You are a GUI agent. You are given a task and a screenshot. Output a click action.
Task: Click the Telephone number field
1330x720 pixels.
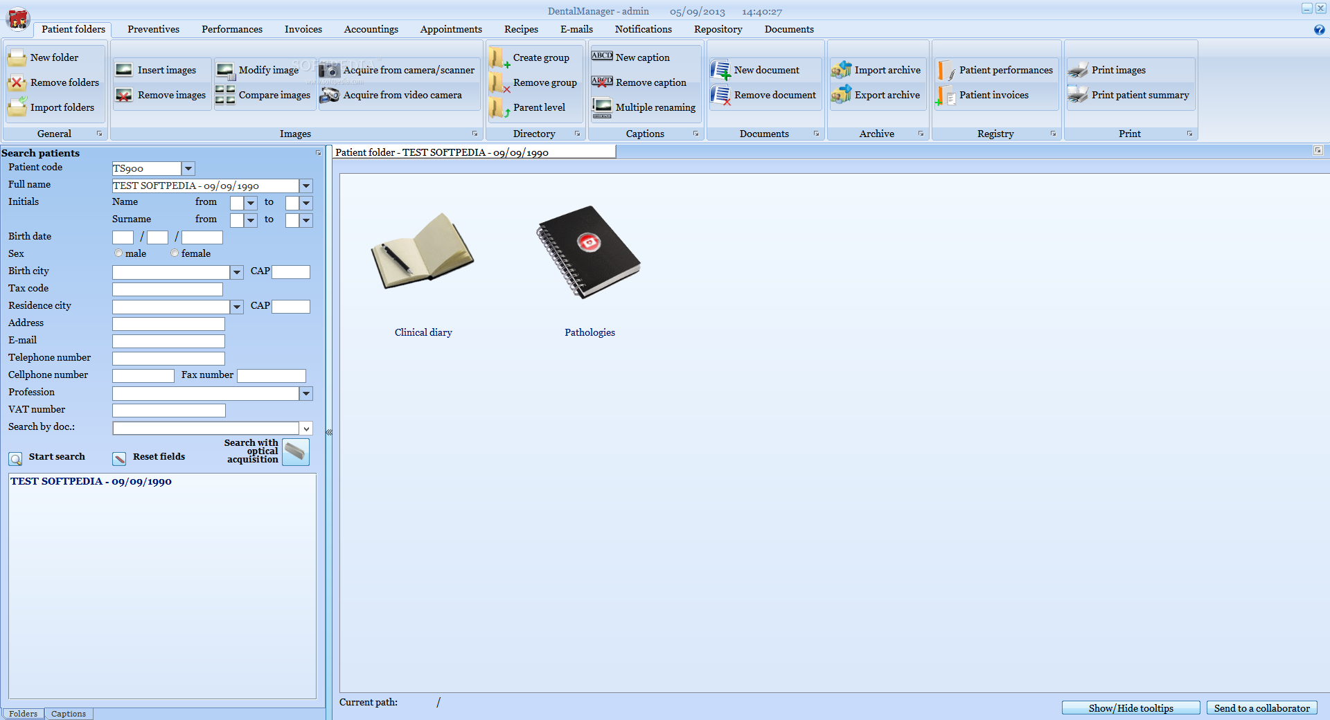[x=168, y=359]
